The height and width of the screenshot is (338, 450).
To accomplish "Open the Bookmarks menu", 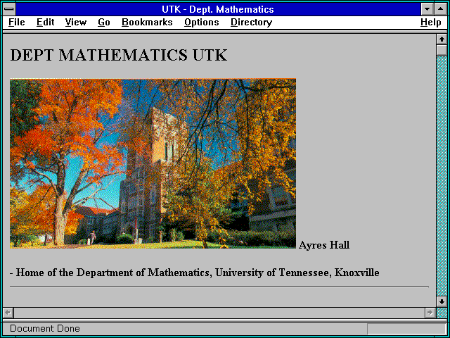I will [x=147, y=23].
